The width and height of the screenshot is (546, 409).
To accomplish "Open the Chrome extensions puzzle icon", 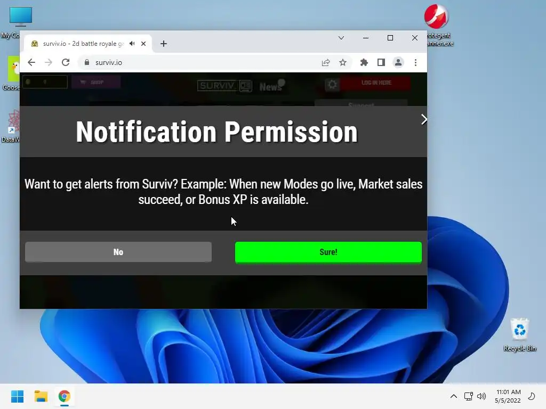I will (x=364, y=62).
